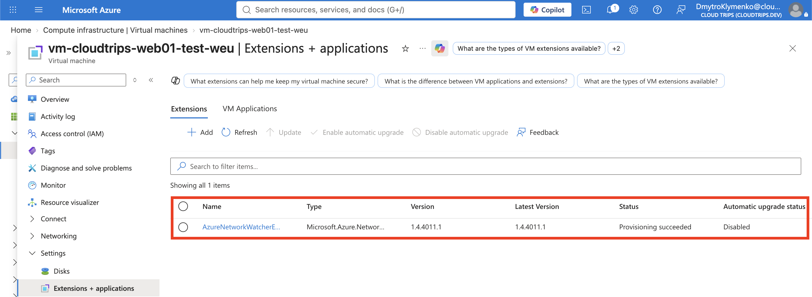This screenshot has width=812, height=297.
Task: Ask VM extension types in prompt row below title
Action: 651,81
